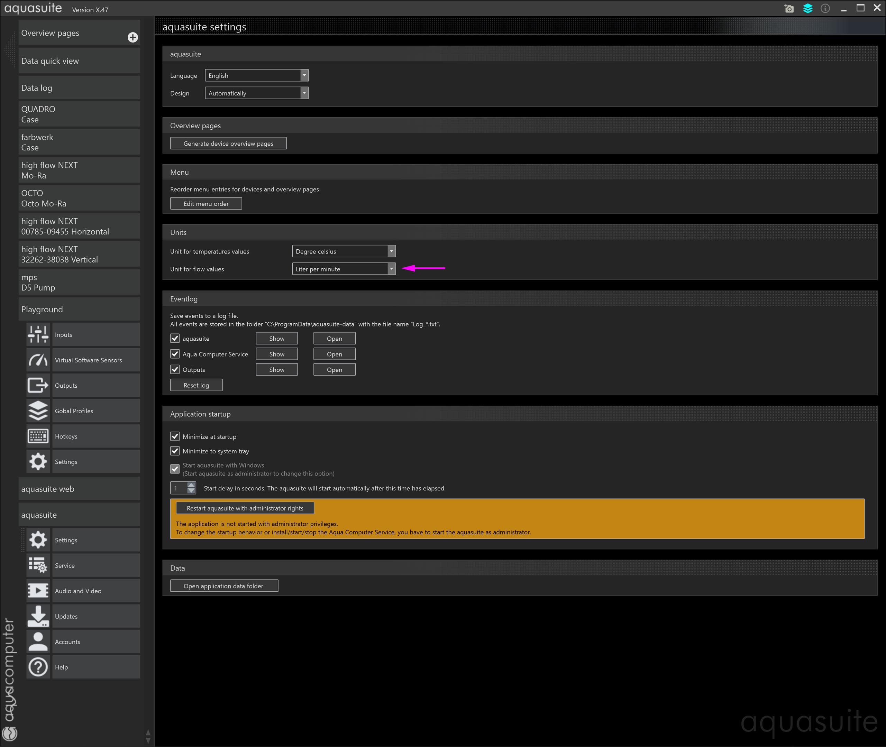Viewport: 886px width, 747px height.
Task: Click Generate device overview pages button
Action: [x=228, y=144]
